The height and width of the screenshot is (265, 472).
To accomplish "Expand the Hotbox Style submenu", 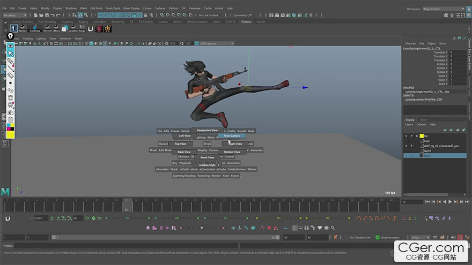I will (x=209, y=165).
